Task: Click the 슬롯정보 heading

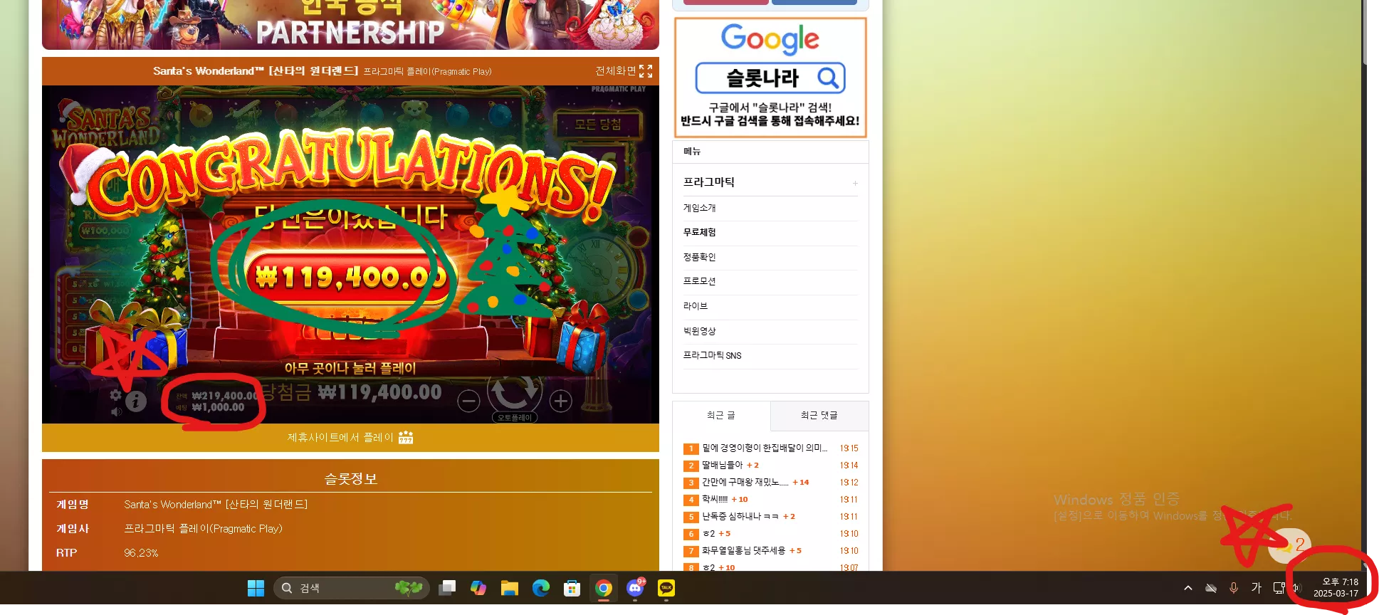Action: (350, 479)
